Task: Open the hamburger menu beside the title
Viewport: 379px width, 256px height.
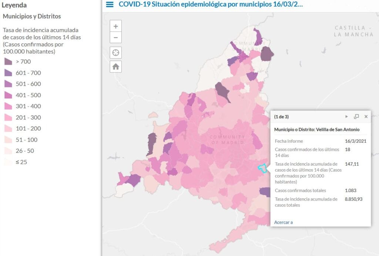Action: (110, 4)
